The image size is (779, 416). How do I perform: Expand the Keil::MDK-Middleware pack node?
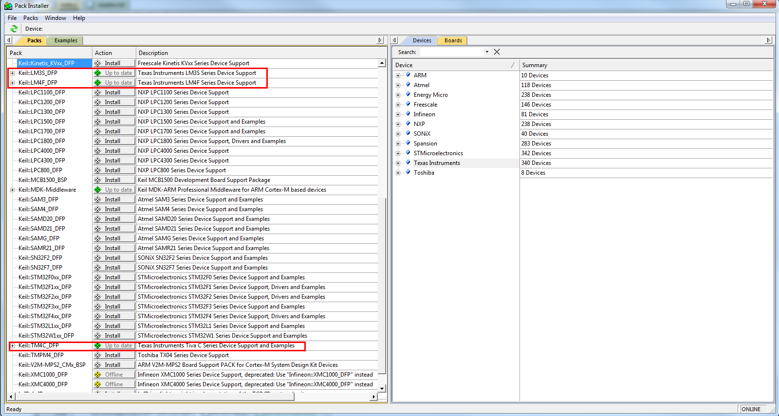(x=12, y=190)
